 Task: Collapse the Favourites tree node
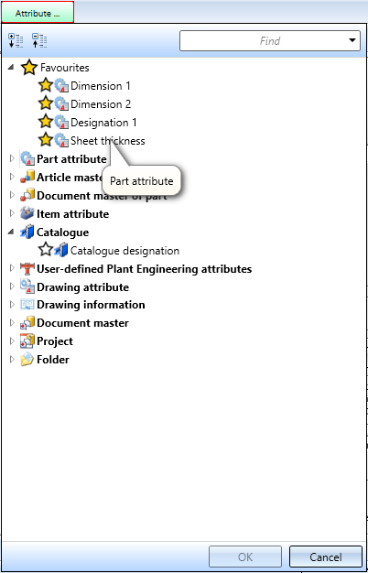click(x=12, y=67)
